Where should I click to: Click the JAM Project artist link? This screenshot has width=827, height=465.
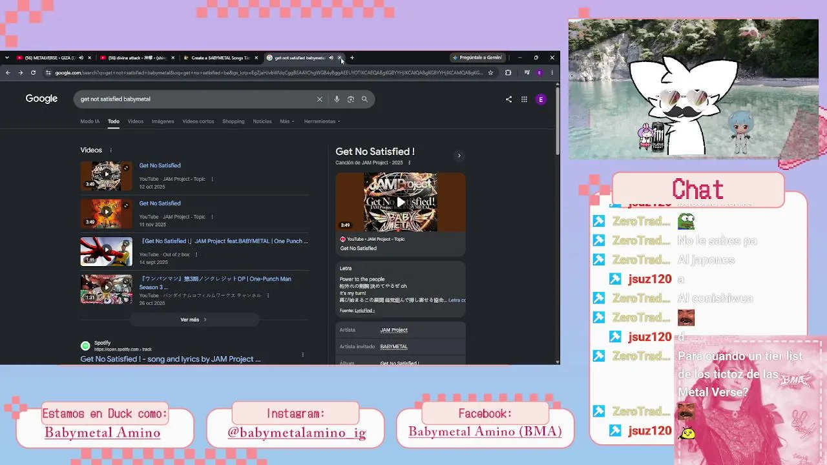point(394,330)
